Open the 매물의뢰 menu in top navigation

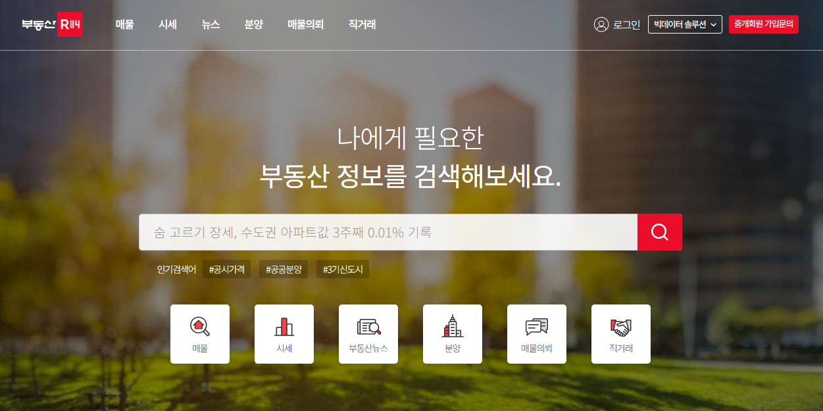click(x=306, y=24)
